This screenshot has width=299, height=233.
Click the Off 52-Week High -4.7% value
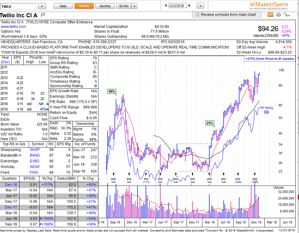click(287, 47)
